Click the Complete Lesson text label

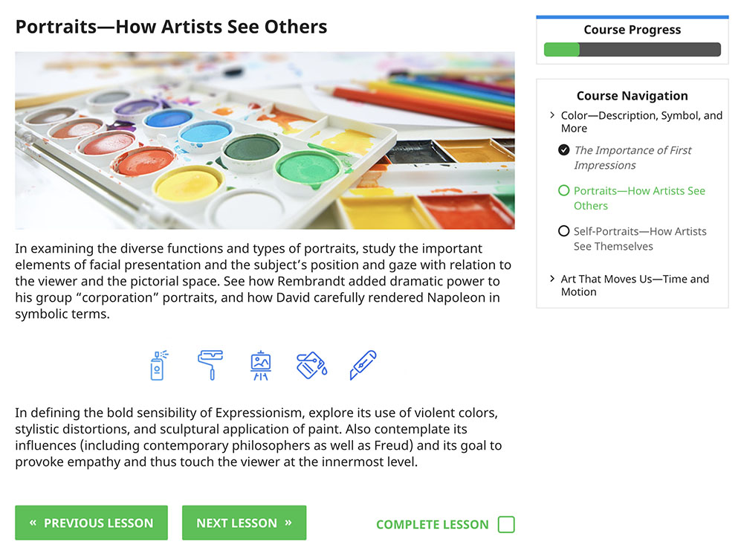coord(433,525)
